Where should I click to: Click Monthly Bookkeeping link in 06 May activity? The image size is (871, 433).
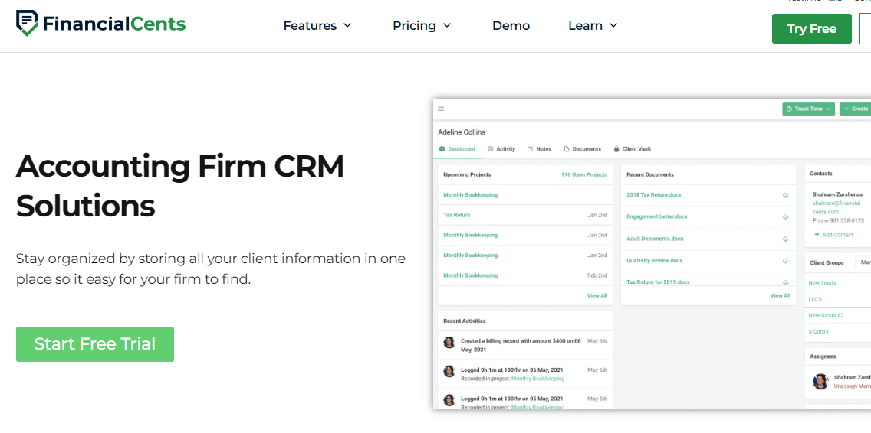[x=537, y=379]
